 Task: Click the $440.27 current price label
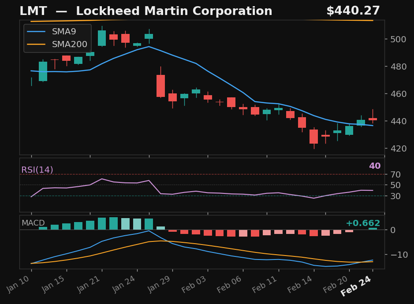pos(353,11)
